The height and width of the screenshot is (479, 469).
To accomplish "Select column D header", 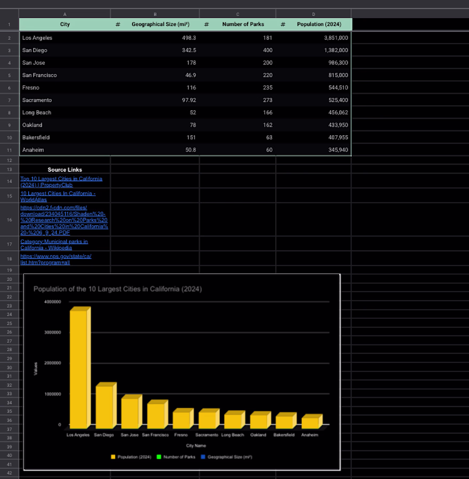I will coord(314,14).
